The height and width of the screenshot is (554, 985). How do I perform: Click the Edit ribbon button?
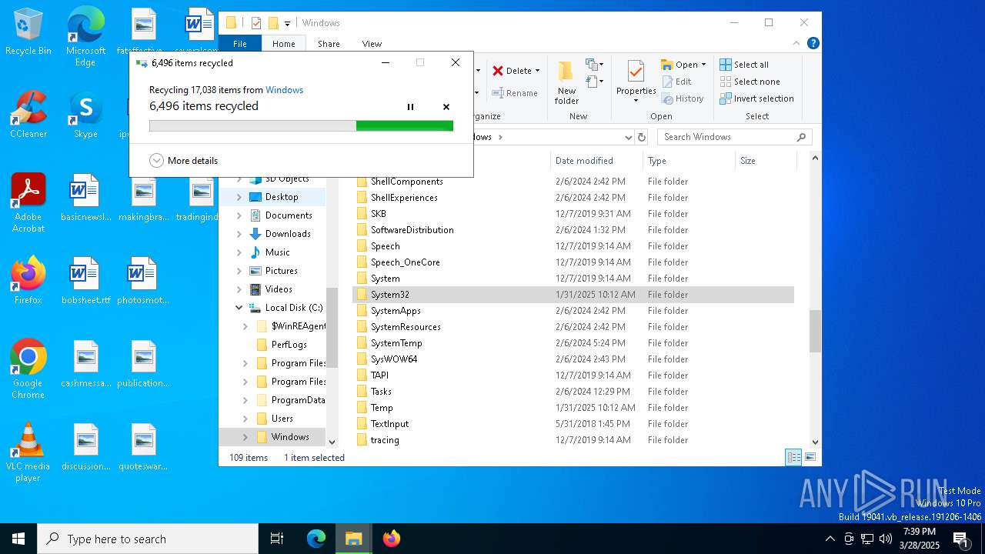click(676, 82)
